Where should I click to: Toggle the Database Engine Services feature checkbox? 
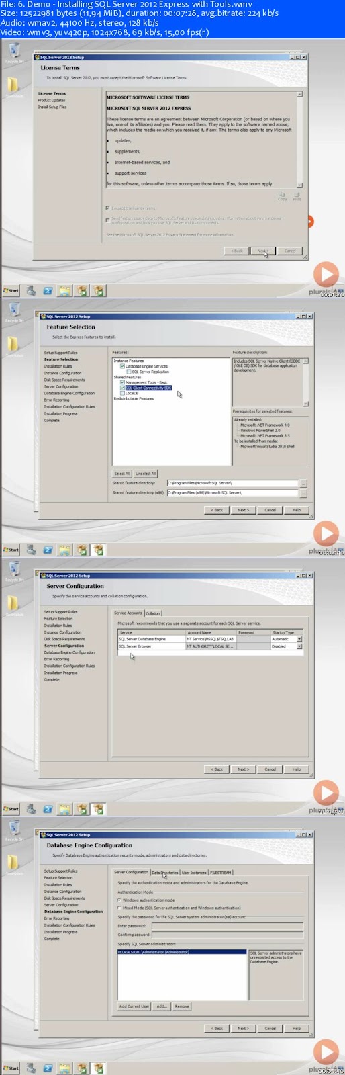point(123,366)
